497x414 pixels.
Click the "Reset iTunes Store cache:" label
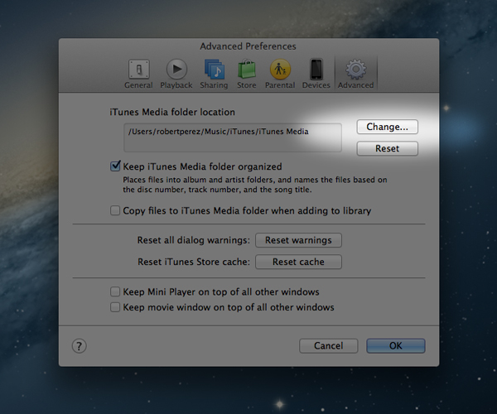tap(194, 262)
